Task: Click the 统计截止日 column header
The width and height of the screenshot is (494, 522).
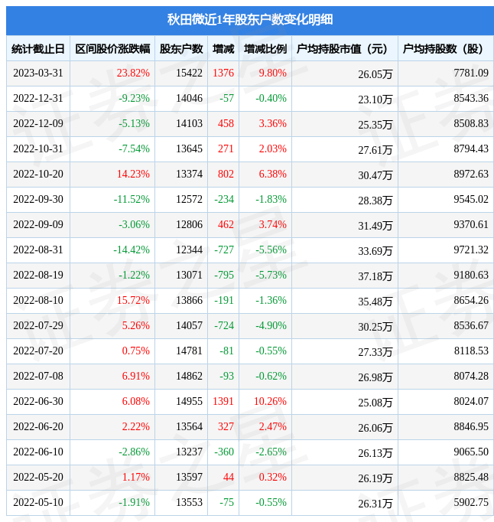Action: tap(38, 49)
